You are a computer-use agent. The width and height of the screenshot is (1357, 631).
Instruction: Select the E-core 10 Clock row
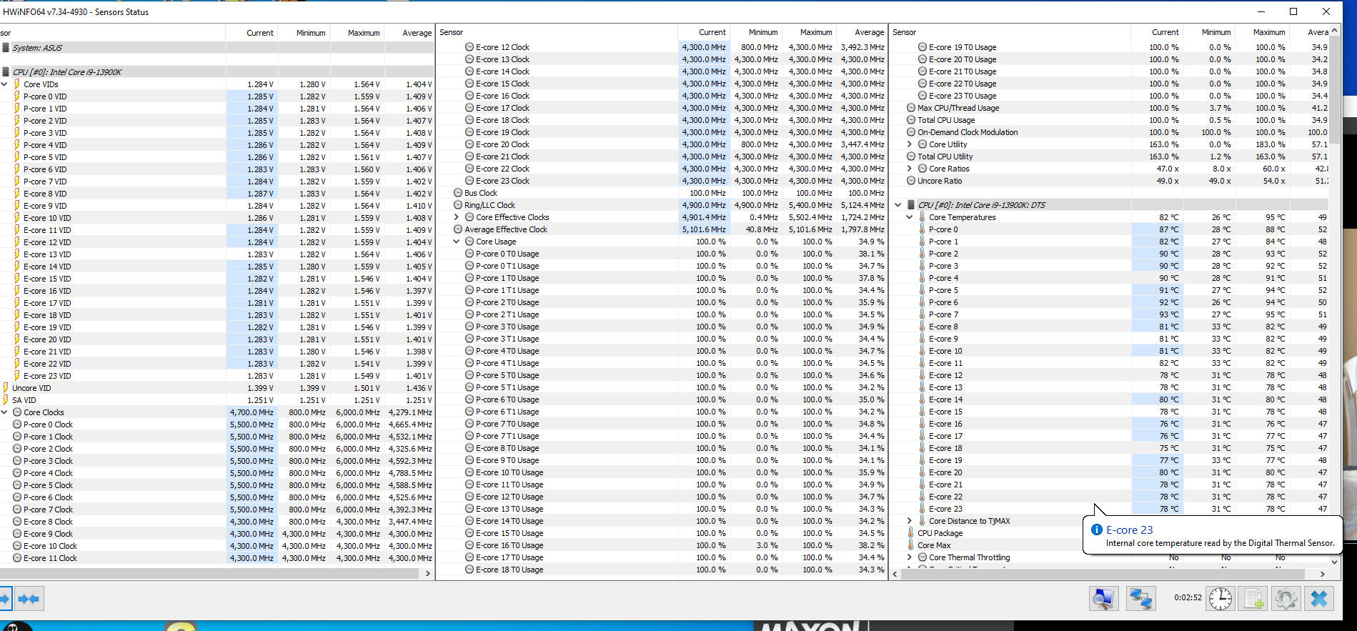(x=217, y=546)
